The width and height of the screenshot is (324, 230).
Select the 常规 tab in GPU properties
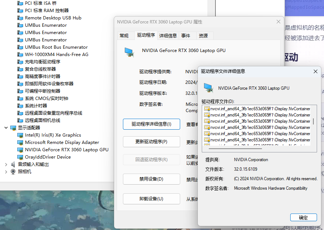click(x=124, y=36)
